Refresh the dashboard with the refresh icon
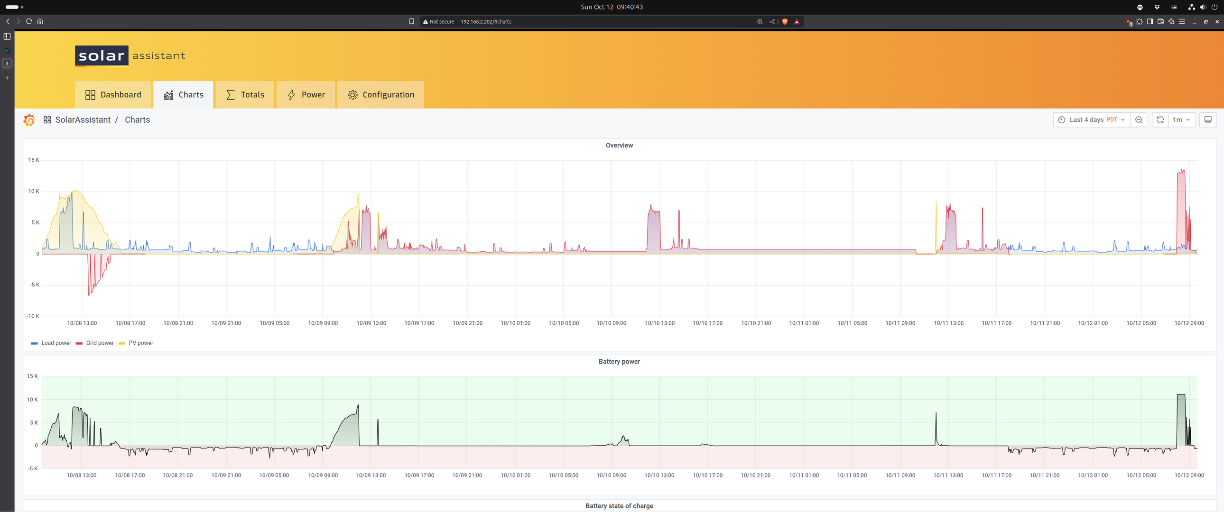 [x=1160, y=119]
